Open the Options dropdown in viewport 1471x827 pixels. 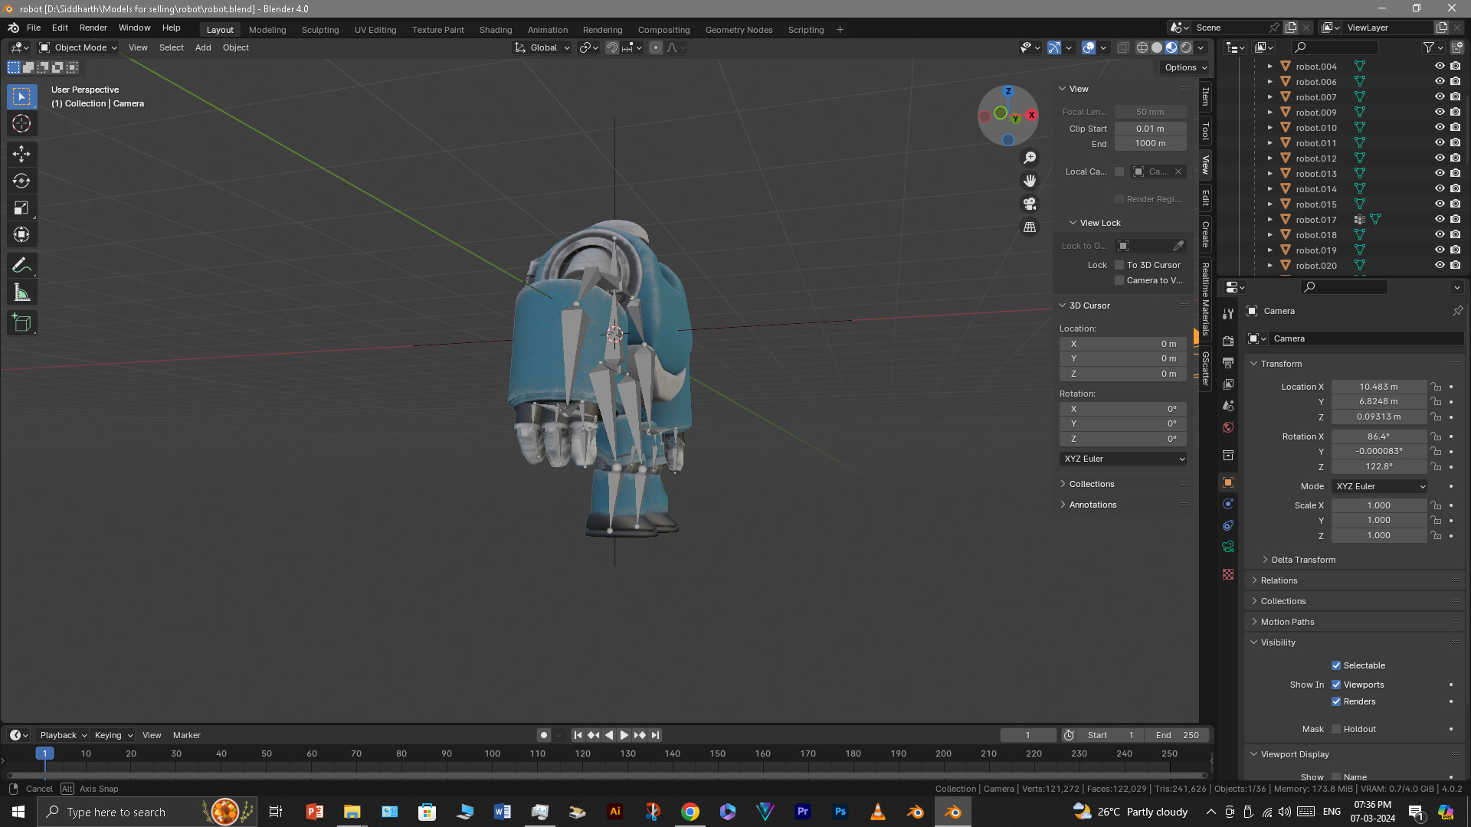1185,67
